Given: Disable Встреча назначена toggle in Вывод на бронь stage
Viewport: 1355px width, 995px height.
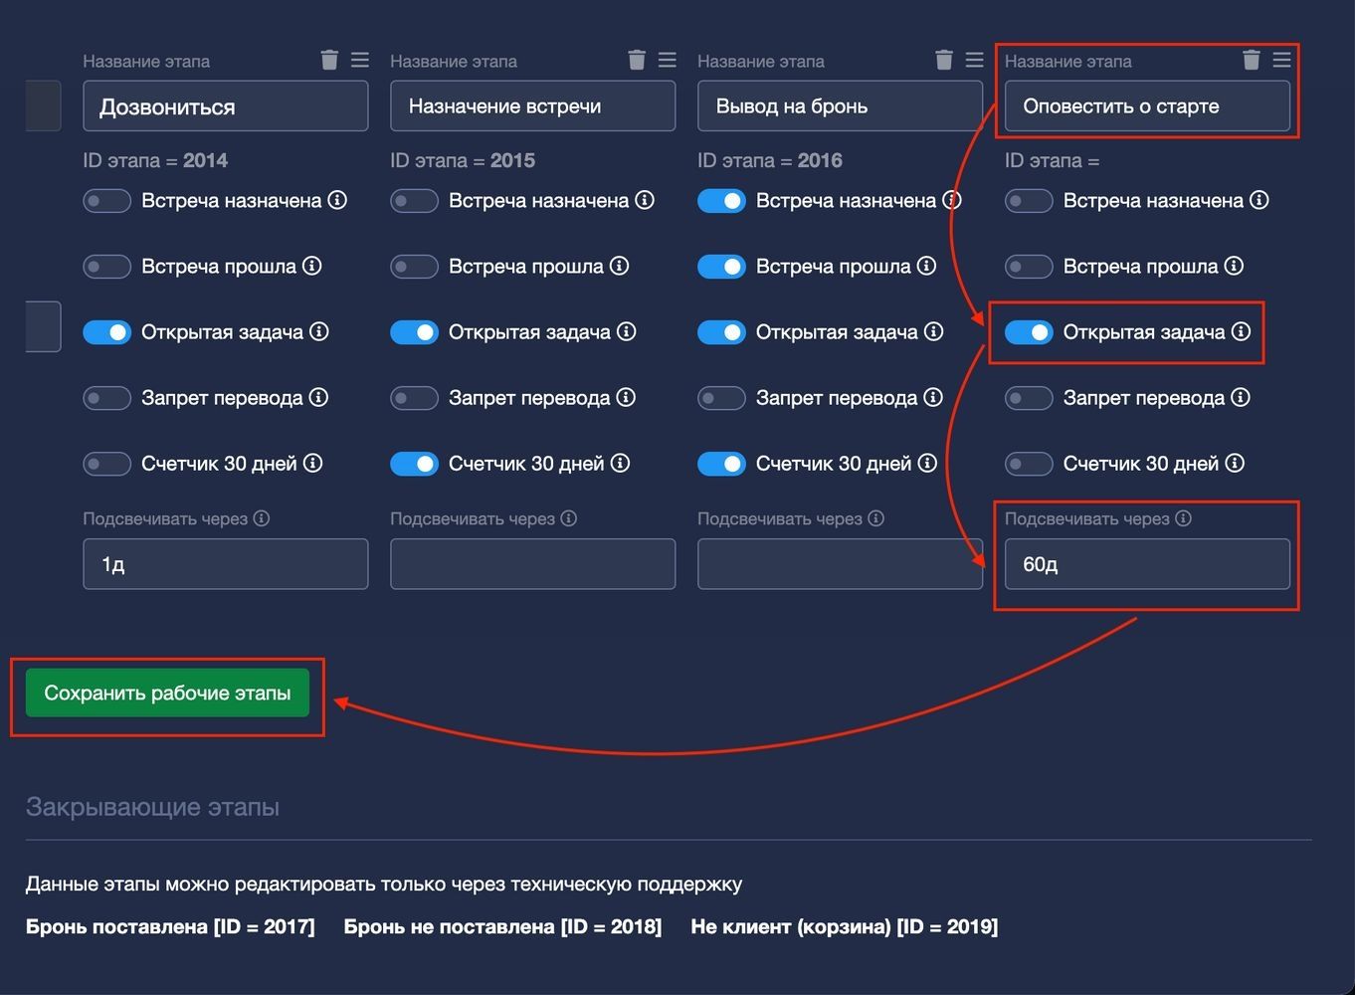Looking at the screenshot, I should pyautogui.click(x=721, y=201).
